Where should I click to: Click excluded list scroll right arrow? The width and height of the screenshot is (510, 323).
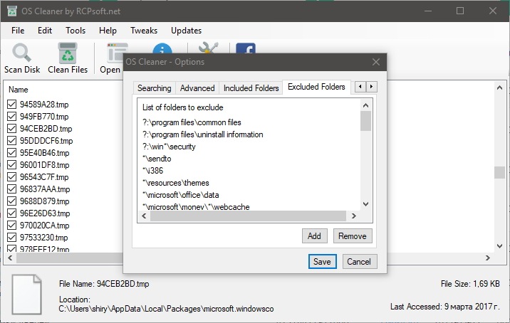354,216
